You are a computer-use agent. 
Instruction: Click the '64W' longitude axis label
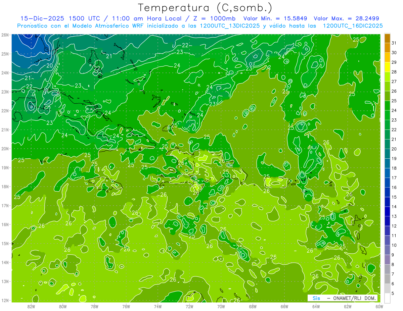[316, 306]
